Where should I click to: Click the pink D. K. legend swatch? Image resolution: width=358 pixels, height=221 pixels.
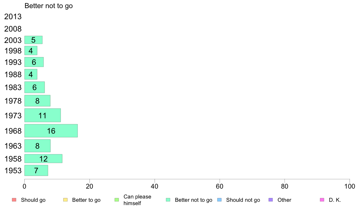pos(322,200)
